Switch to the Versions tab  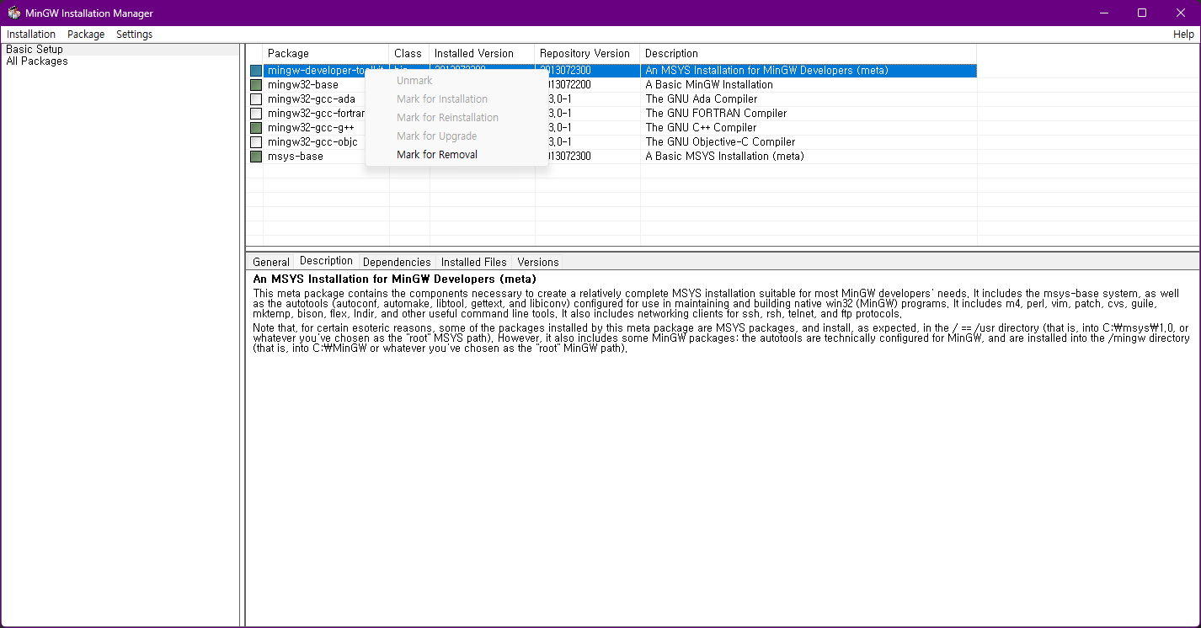tap(538, 262)
